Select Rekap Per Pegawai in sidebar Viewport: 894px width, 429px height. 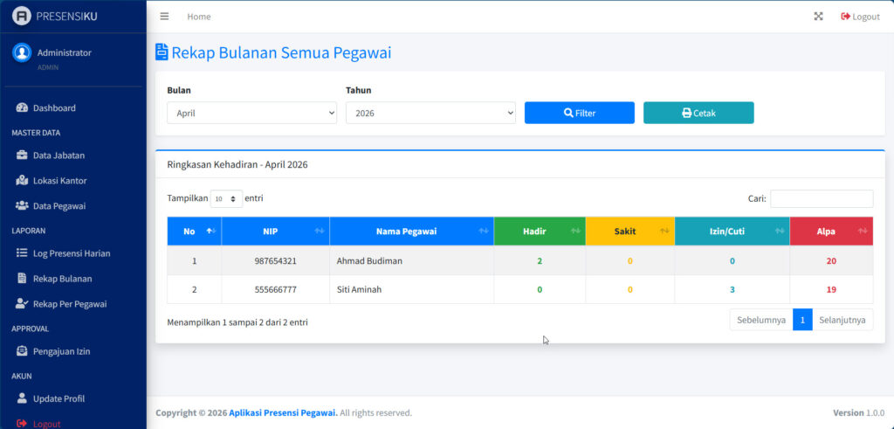[69, 304]
